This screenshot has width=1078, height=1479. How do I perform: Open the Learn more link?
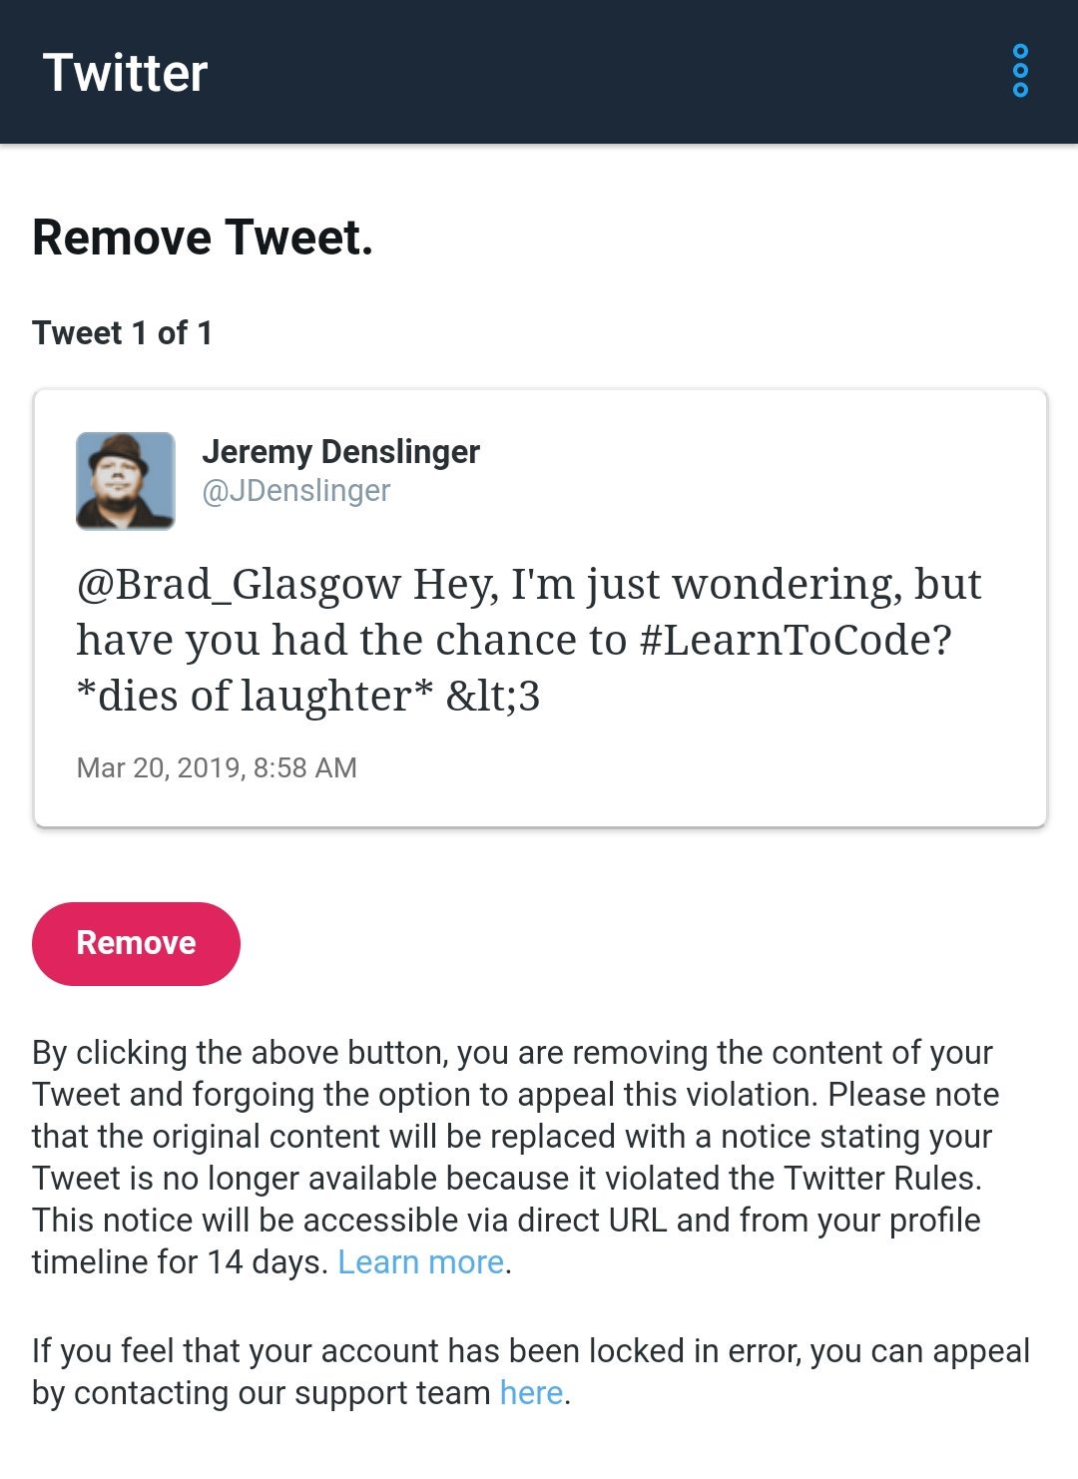[x=420, y=1262]
